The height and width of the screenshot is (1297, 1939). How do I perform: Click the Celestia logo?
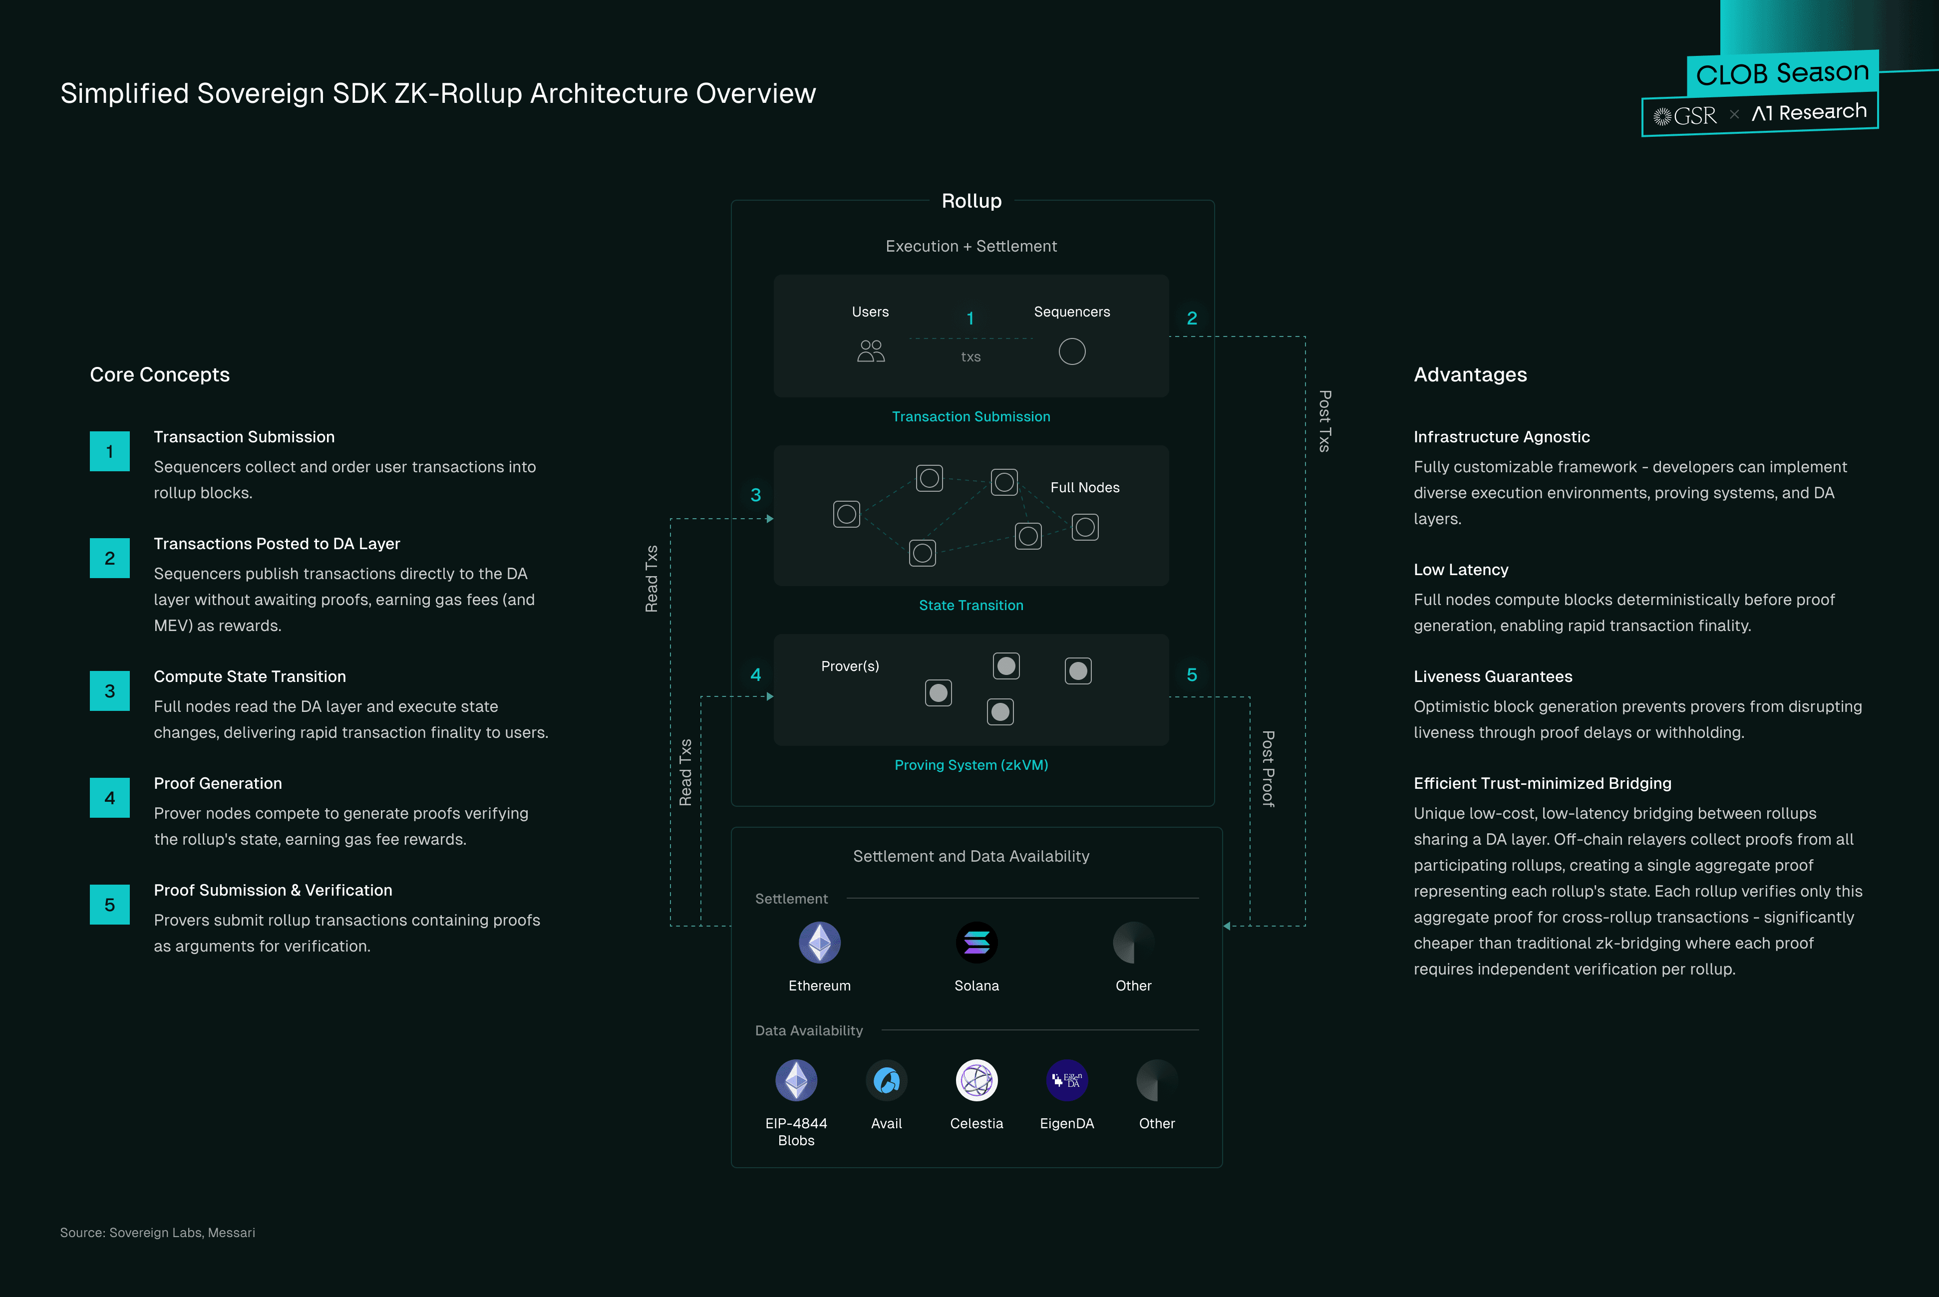tap(977, 1079)
